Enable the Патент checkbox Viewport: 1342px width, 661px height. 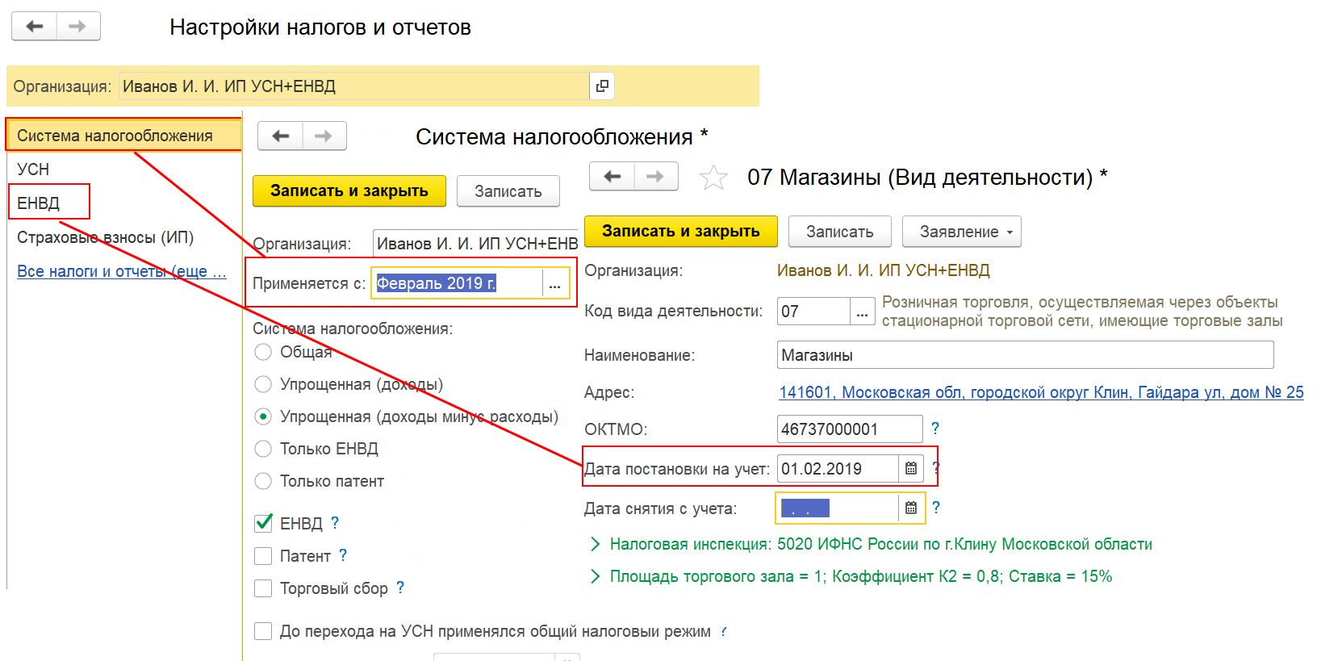pos(263,556)
